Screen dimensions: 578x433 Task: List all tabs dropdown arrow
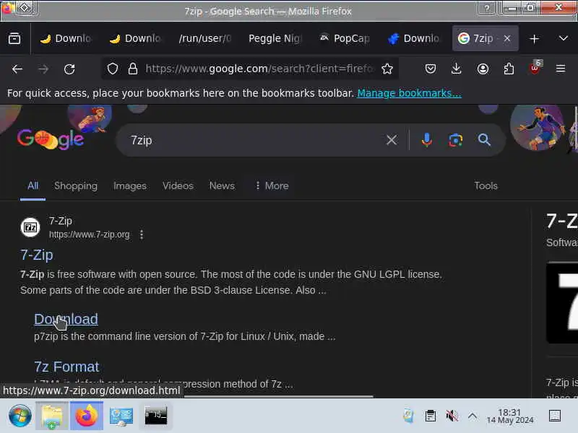(563, 38)
